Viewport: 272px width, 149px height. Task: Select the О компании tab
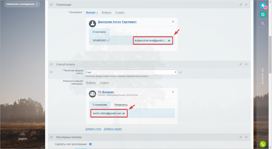coord(100,105)
